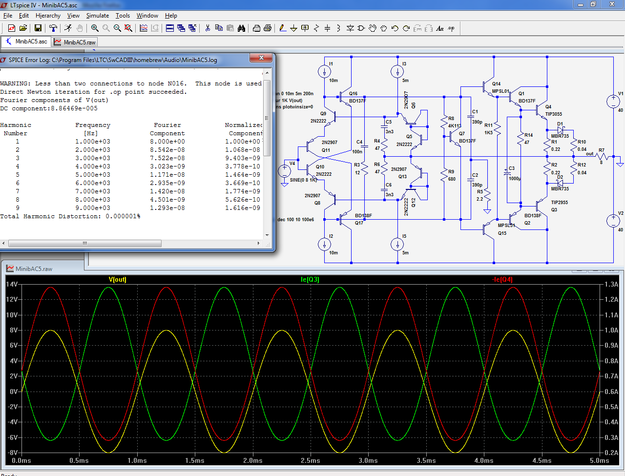Viewport: 625px width, 476px height.
Task: Click the waveform autorange plot icon
Action: click(144, 28)
